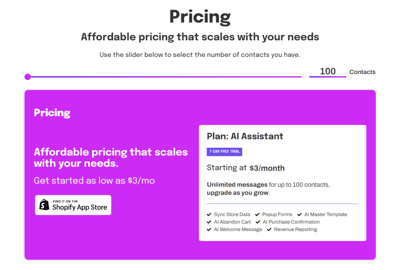Screen dimensions: 408x270
Task: Click the contacts number input field
Action: pos(327,71)
